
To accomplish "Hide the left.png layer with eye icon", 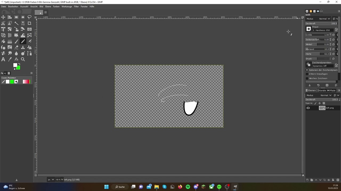I will point(308,108).
